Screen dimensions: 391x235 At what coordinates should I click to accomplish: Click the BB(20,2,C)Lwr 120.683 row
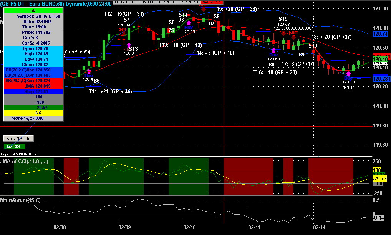[x=33, y=75]
